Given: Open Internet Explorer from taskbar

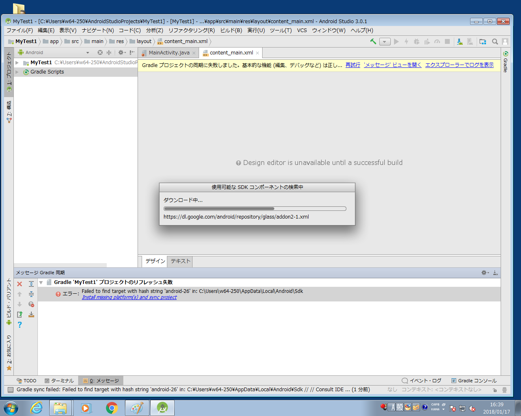Looking at the screenshot, I should 36,408.
